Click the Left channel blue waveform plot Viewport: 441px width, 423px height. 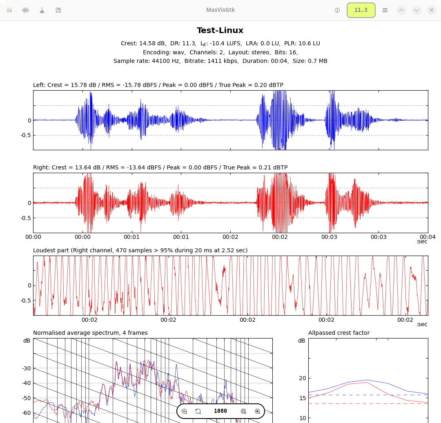tap(230, 120)
